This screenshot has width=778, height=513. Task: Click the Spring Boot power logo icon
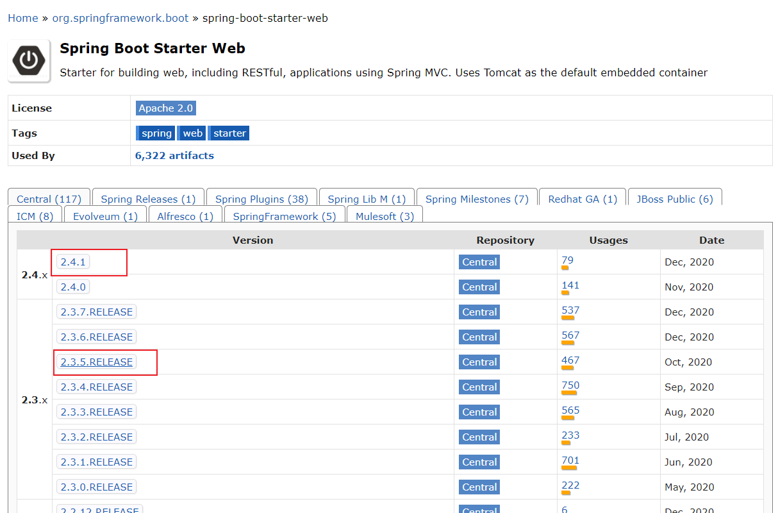tap(29, 61)
